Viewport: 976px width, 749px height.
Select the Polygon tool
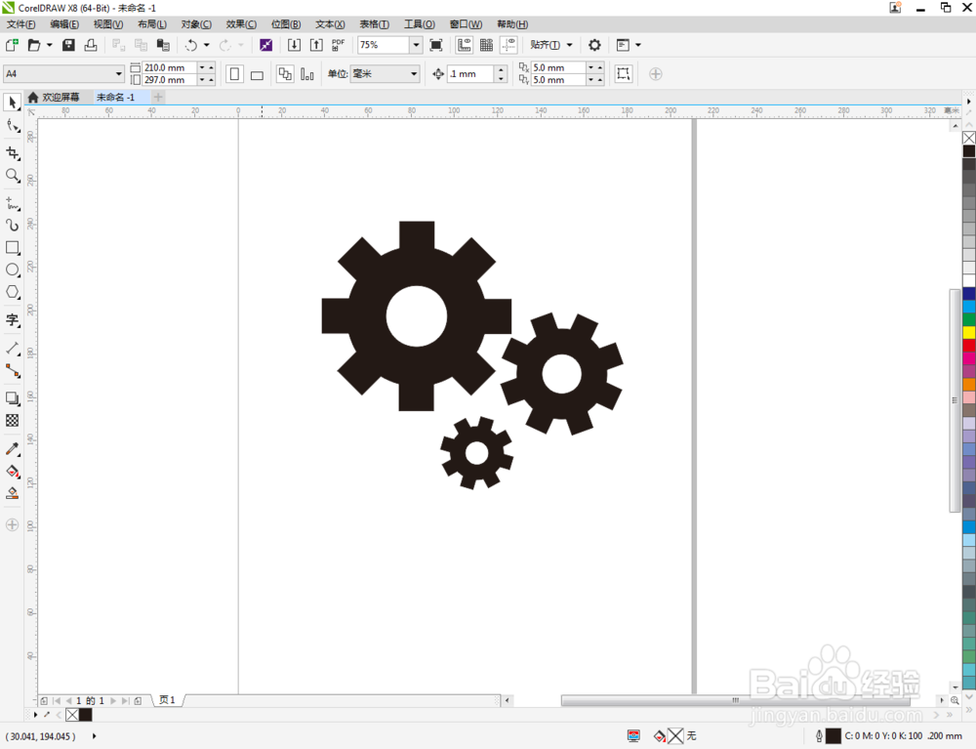tap(13, 292)
